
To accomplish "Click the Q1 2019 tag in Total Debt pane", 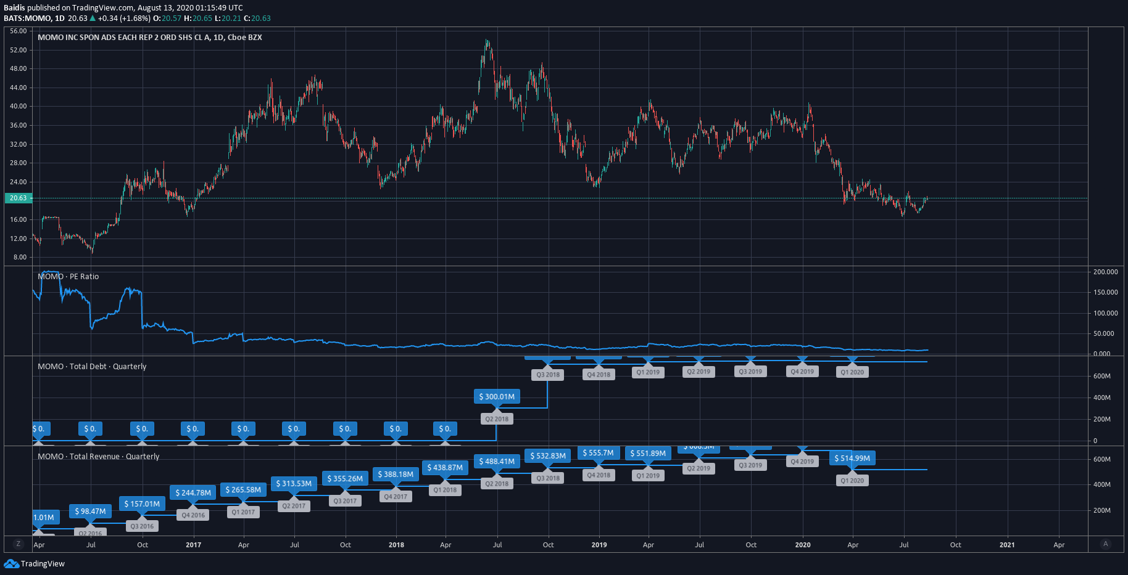I will point(648,372).
